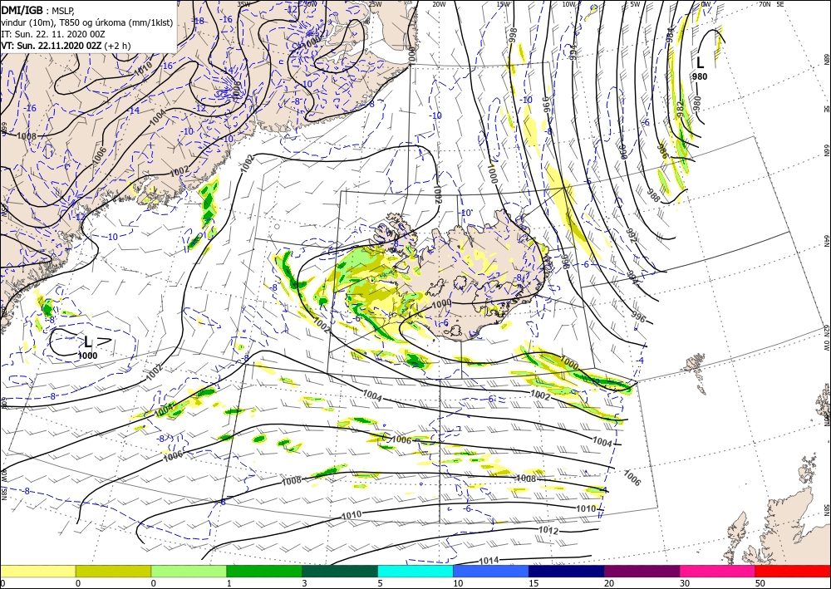Click the L marker labeled 980
Viewport: 831px width, 589px height.
tap(700, 63)
